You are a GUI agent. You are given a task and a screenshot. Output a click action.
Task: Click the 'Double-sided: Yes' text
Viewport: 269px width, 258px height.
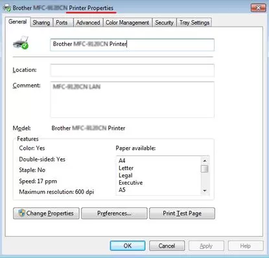point(42,159)
